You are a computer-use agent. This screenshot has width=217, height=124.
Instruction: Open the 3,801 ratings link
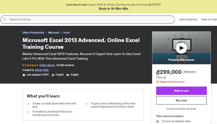(47, 65)
